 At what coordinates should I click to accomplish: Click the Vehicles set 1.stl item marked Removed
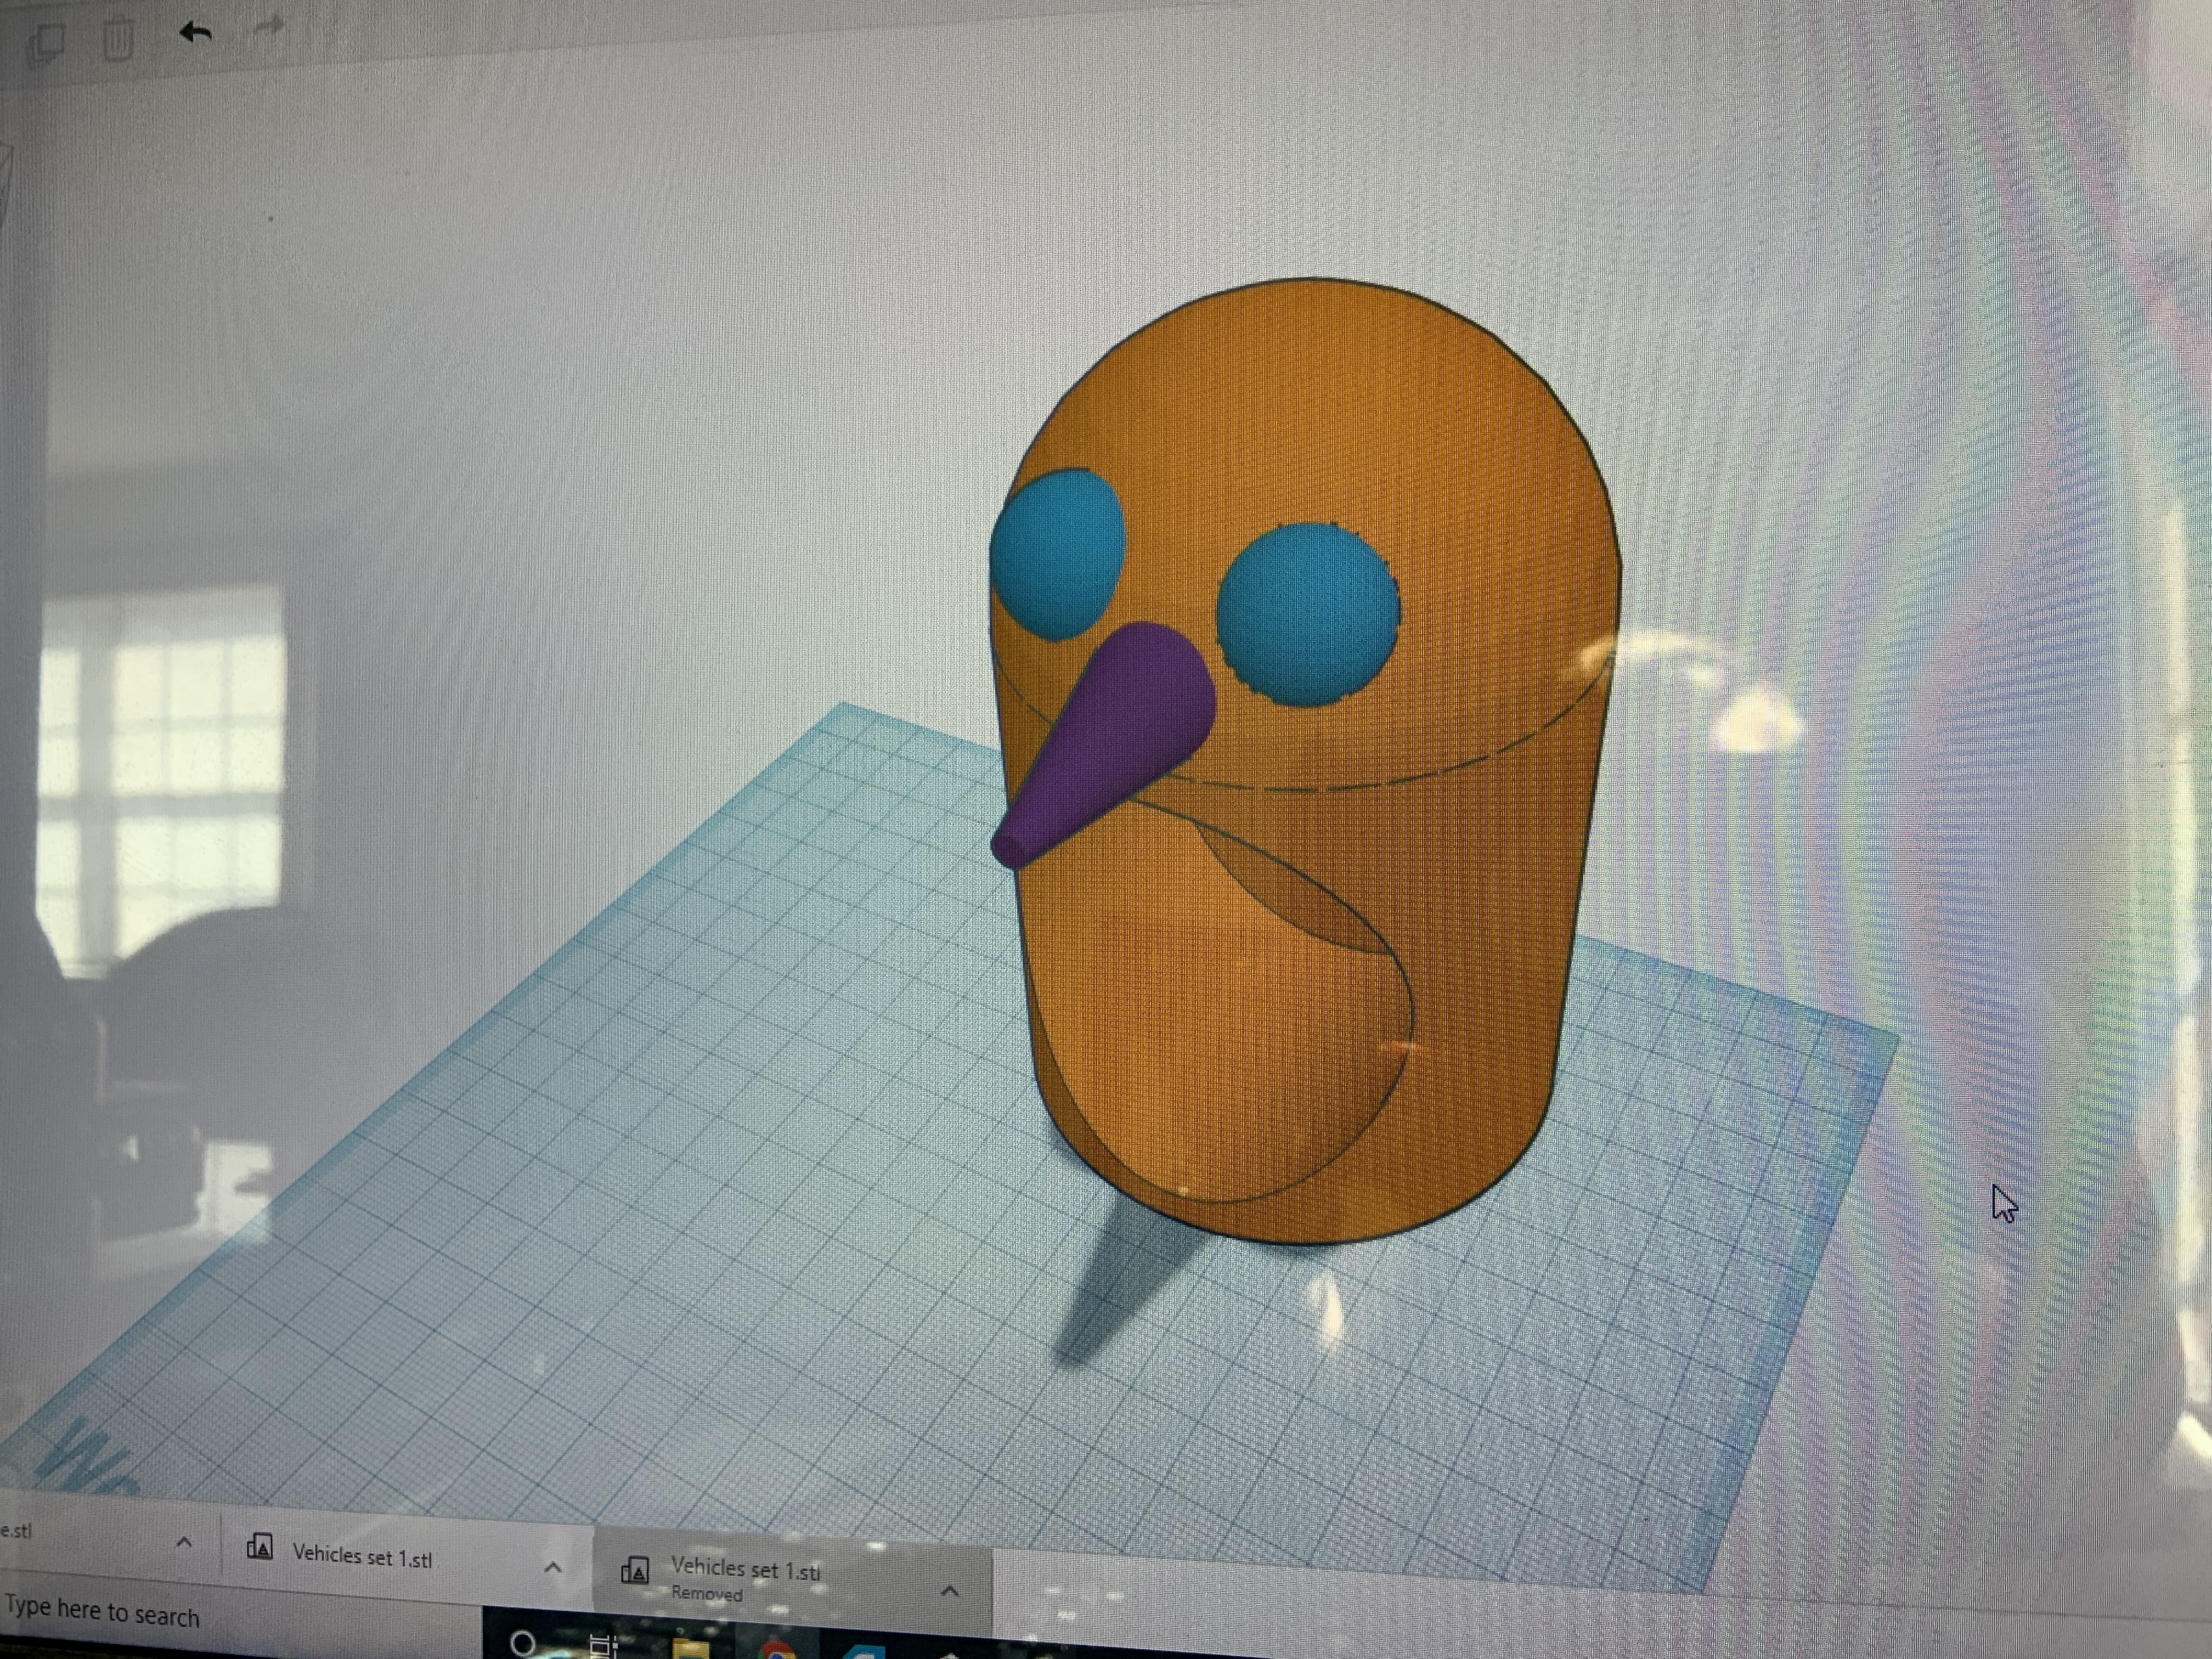point(745,1571)
